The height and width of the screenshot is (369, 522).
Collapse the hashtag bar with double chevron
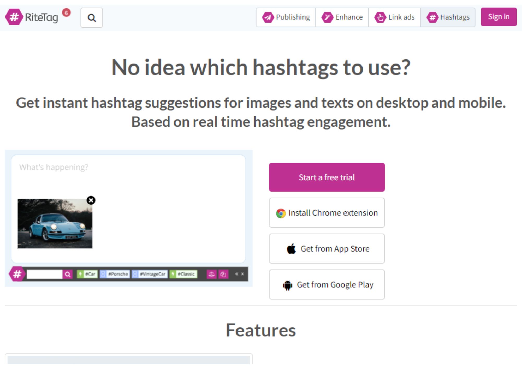pos(236,274)
